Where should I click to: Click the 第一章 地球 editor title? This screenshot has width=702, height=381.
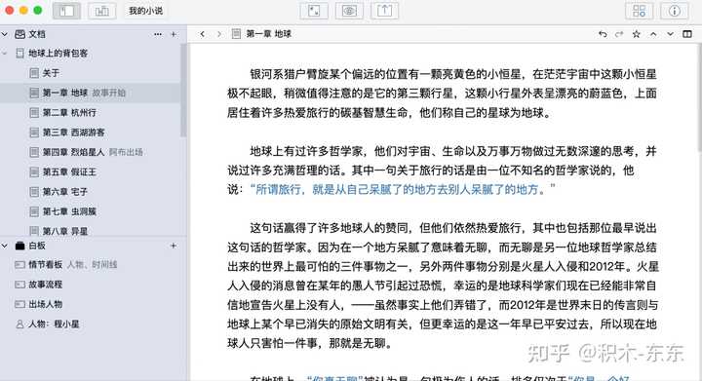(269, 34)
